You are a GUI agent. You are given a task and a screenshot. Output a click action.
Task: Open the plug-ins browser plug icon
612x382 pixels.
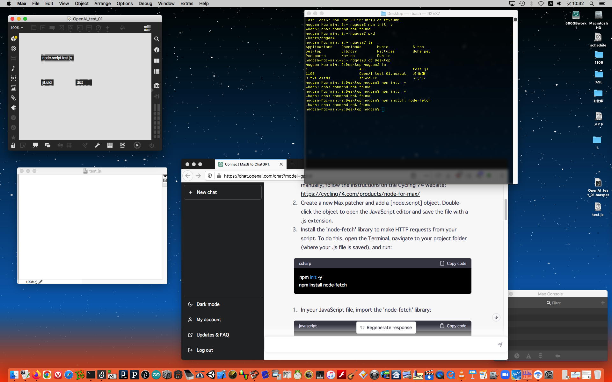pyautogui.click(x=13, y=108)
